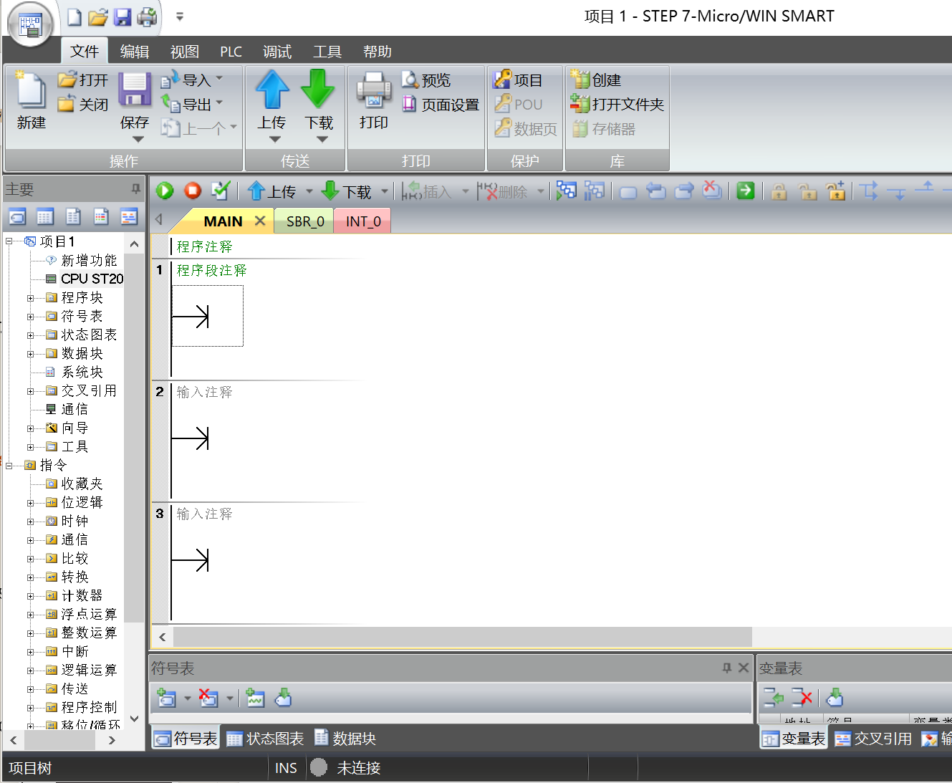Image resolution: width=952 pixels, height=783 pixels.
Task: Click the round application menu button
Action: (x=30, y=24)
